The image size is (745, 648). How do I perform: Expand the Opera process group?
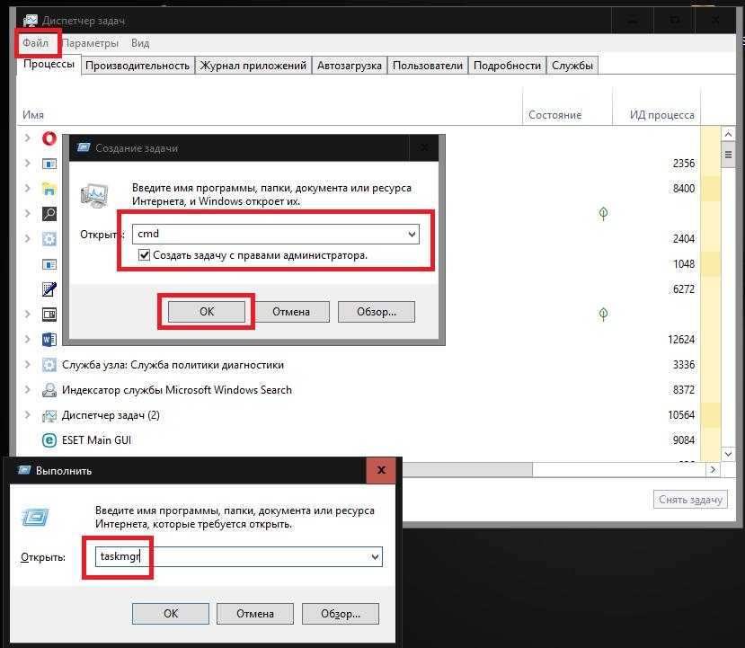point(28,138)
